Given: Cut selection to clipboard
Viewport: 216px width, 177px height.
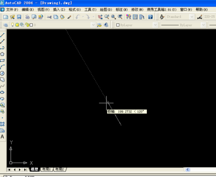Looking at the screenshot, I should click(x=49, y=17).
